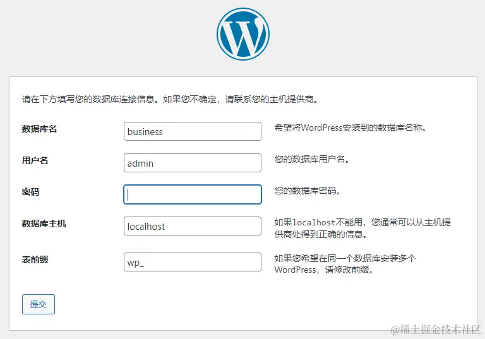485x339 pixels.
Task: Focus the database name field containing business
Action: (193, 131)
